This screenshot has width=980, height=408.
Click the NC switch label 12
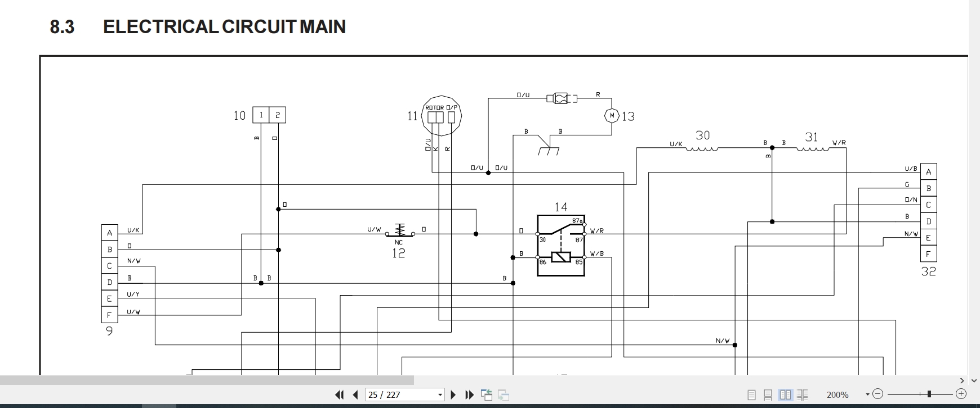399,253
